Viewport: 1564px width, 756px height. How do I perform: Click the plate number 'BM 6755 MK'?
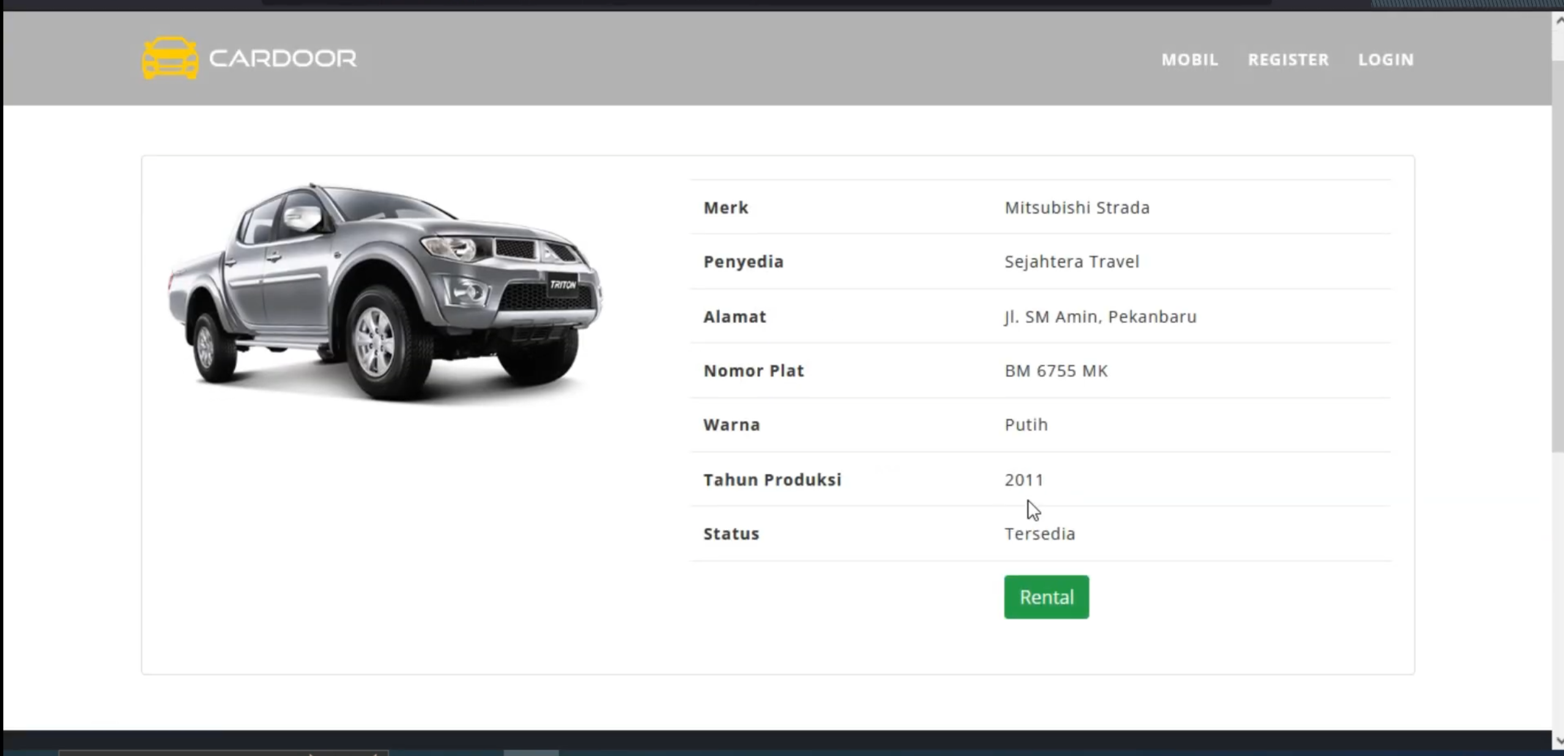pyautogui.click(x=1056, y=371)
